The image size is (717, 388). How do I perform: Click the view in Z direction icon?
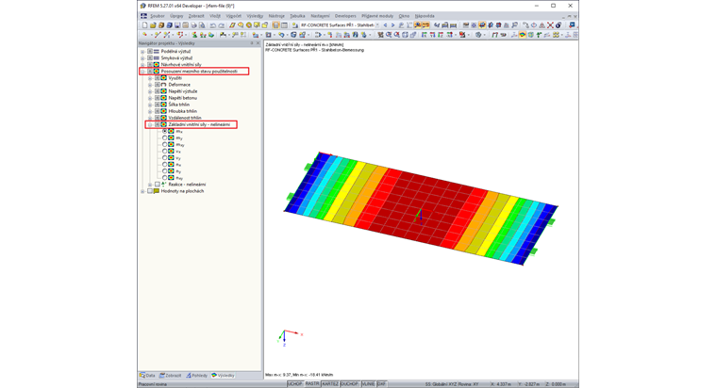click(441, 35)
